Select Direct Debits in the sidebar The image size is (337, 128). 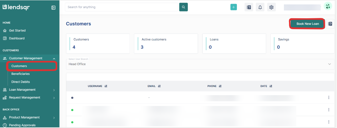tap(21, 82)
